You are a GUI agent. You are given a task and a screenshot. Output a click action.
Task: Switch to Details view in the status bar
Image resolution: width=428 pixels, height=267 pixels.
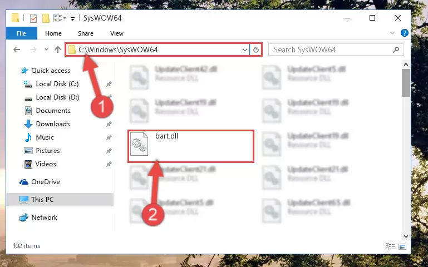390,246
